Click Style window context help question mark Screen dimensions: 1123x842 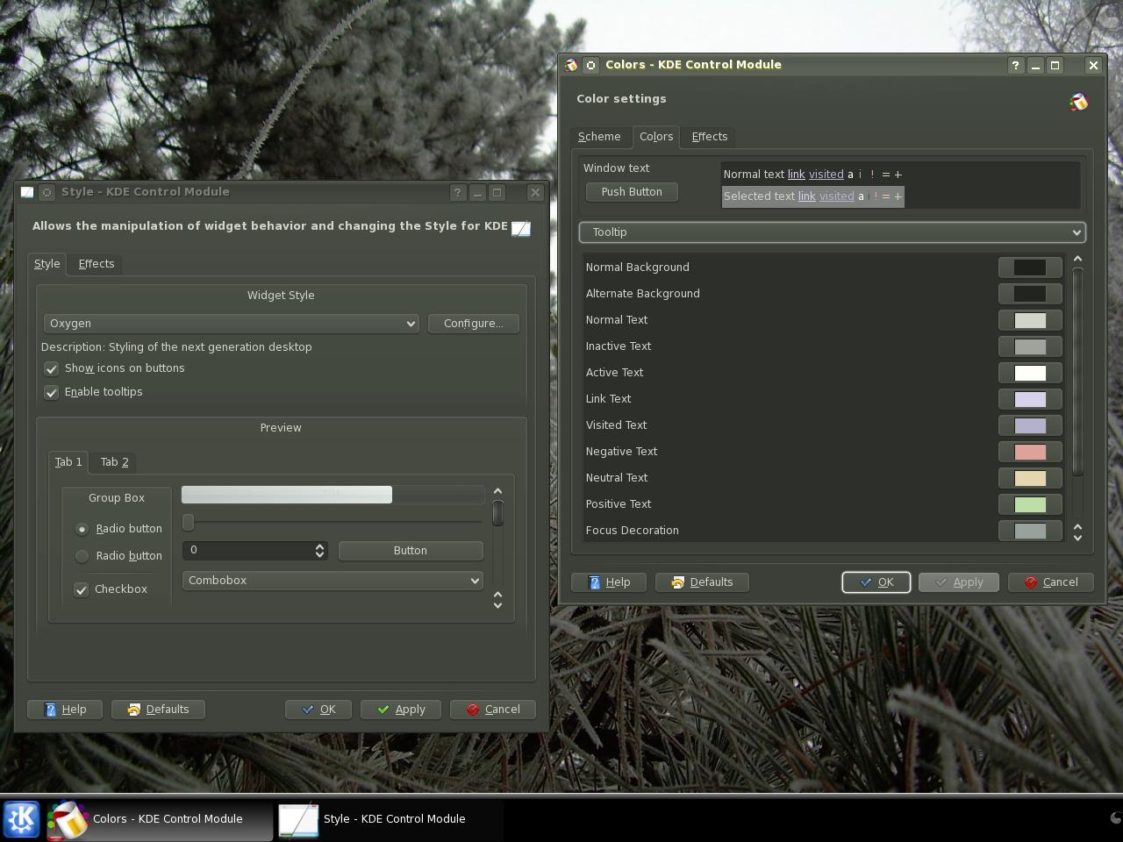coord(457,192)
